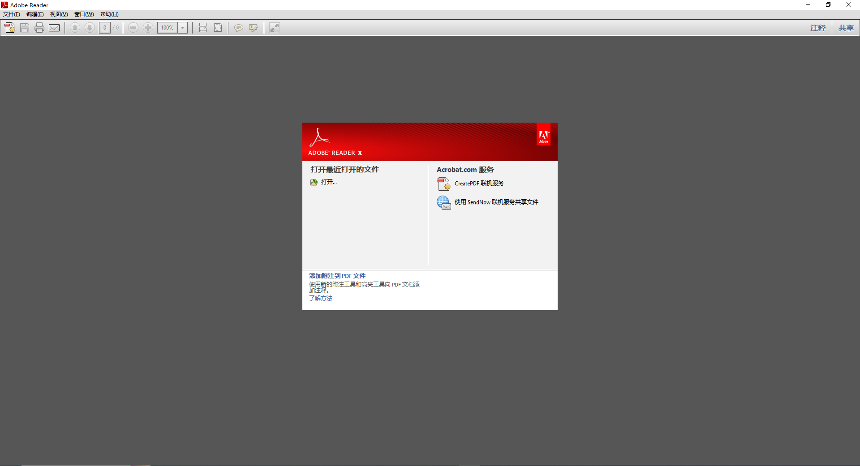Open the 视图(V) menu
The image size is (860, 466).
(59, 14)
